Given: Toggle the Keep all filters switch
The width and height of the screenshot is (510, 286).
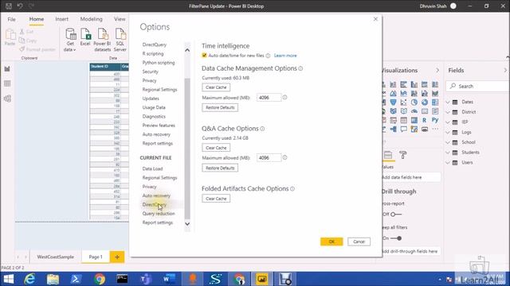Looking at the screenshot, I should coord(396,238).
